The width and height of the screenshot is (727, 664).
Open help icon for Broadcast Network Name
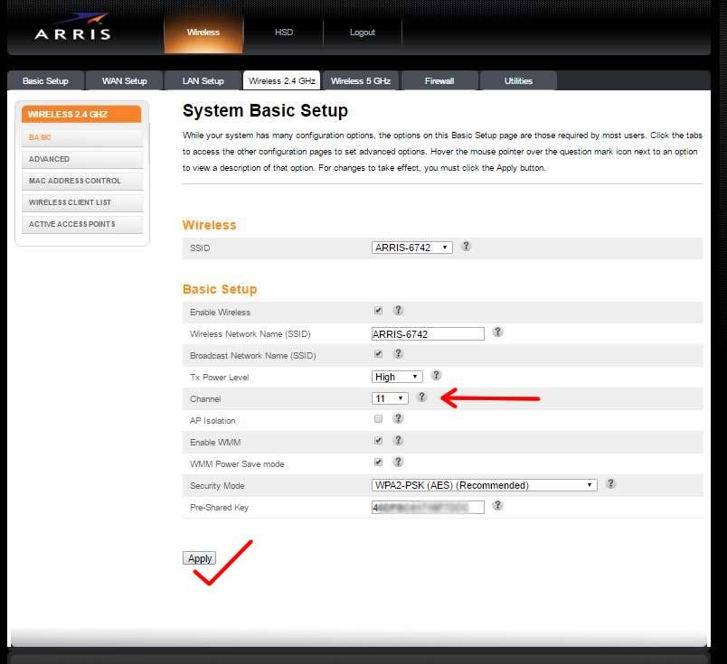click(x=398, y=353)
